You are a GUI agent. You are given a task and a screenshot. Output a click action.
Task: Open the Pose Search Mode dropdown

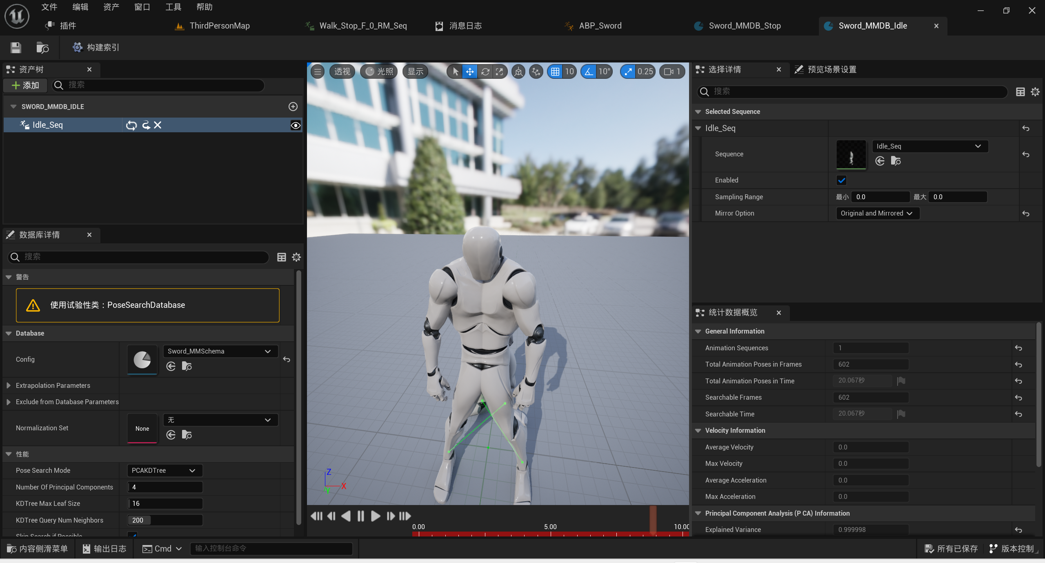[x=164, y=470]
